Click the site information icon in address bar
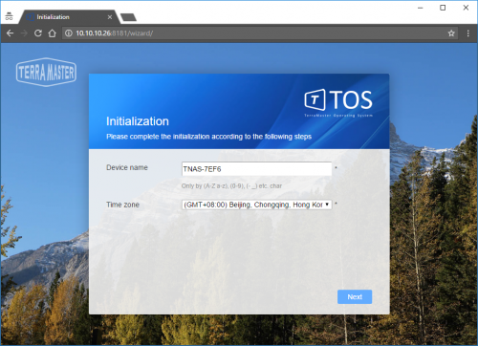 69,33
